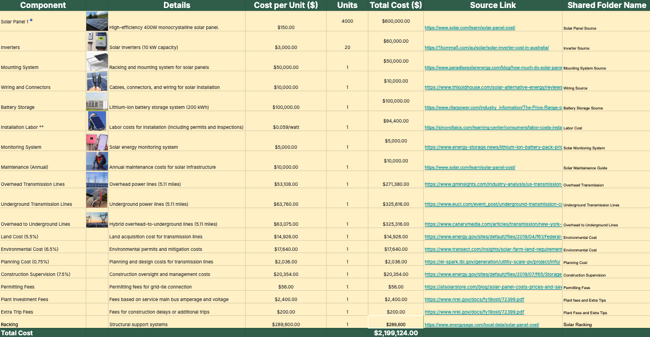Screen dimensions: 650x337
Task: Select the Battery Storage Source folder cell
Action: [x=606, y=101]
